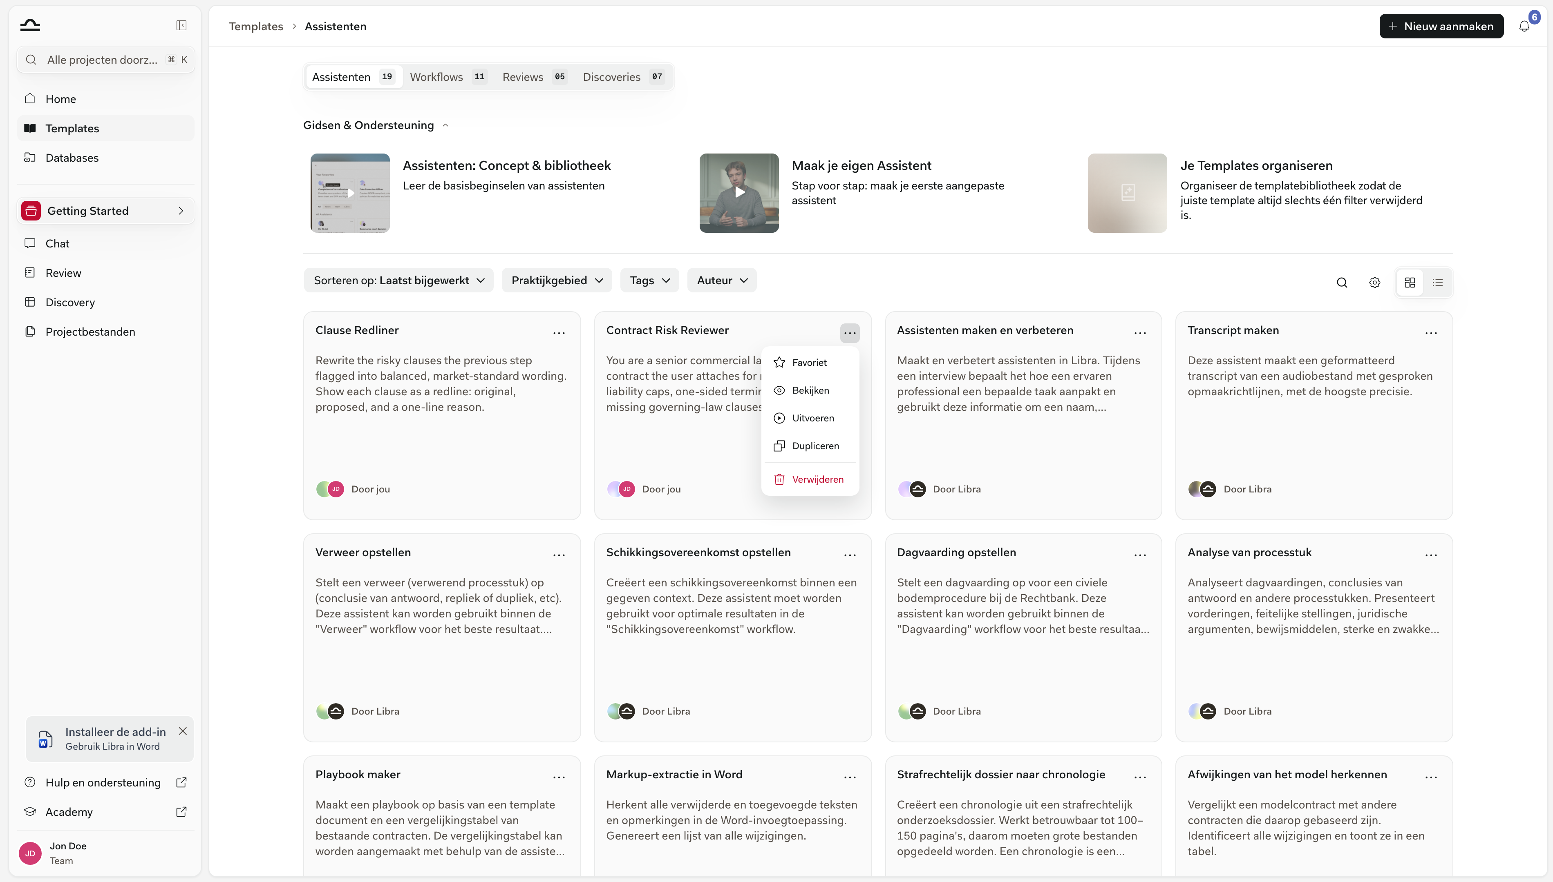Open the Jon Doe account profile
The width and height of the screenshot is (1553, 882).
pos(105,853)
